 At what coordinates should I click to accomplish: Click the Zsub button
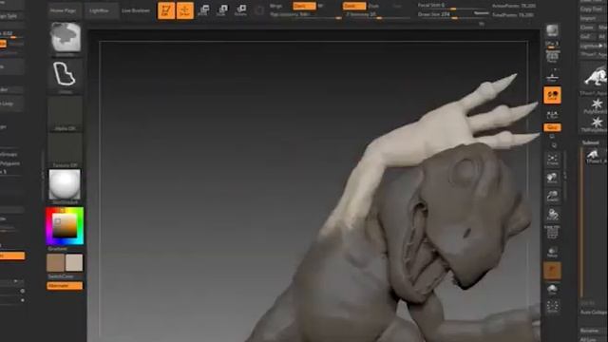(373, 6)
